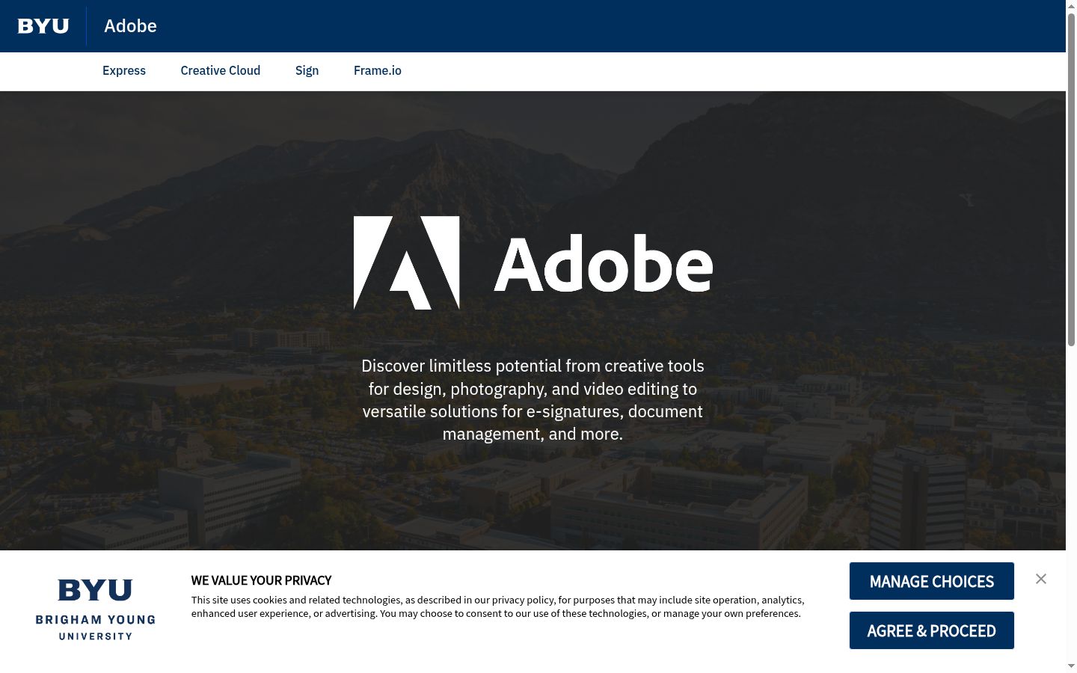
Task: Open the Creative Cloud menu item
Action: 221,70
